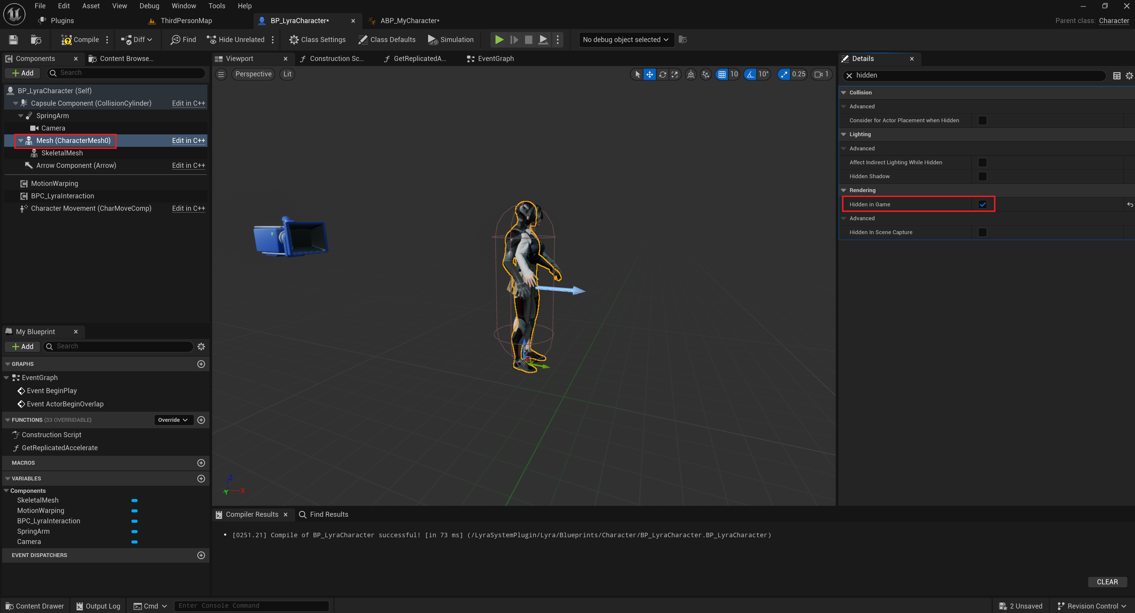Click the Save blueprint icon
Viewport: 1135px width, 613px height.
point(13,40)
